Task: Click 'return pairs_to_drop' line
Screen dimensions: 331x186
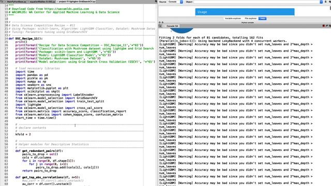Action: (x=39, y=171)
